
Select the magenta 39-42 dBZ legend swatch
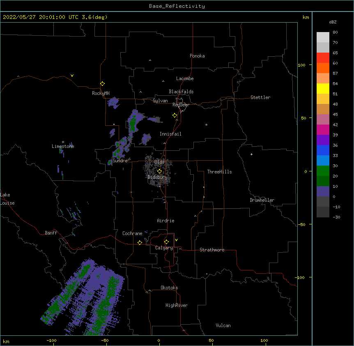coord(323,129)
